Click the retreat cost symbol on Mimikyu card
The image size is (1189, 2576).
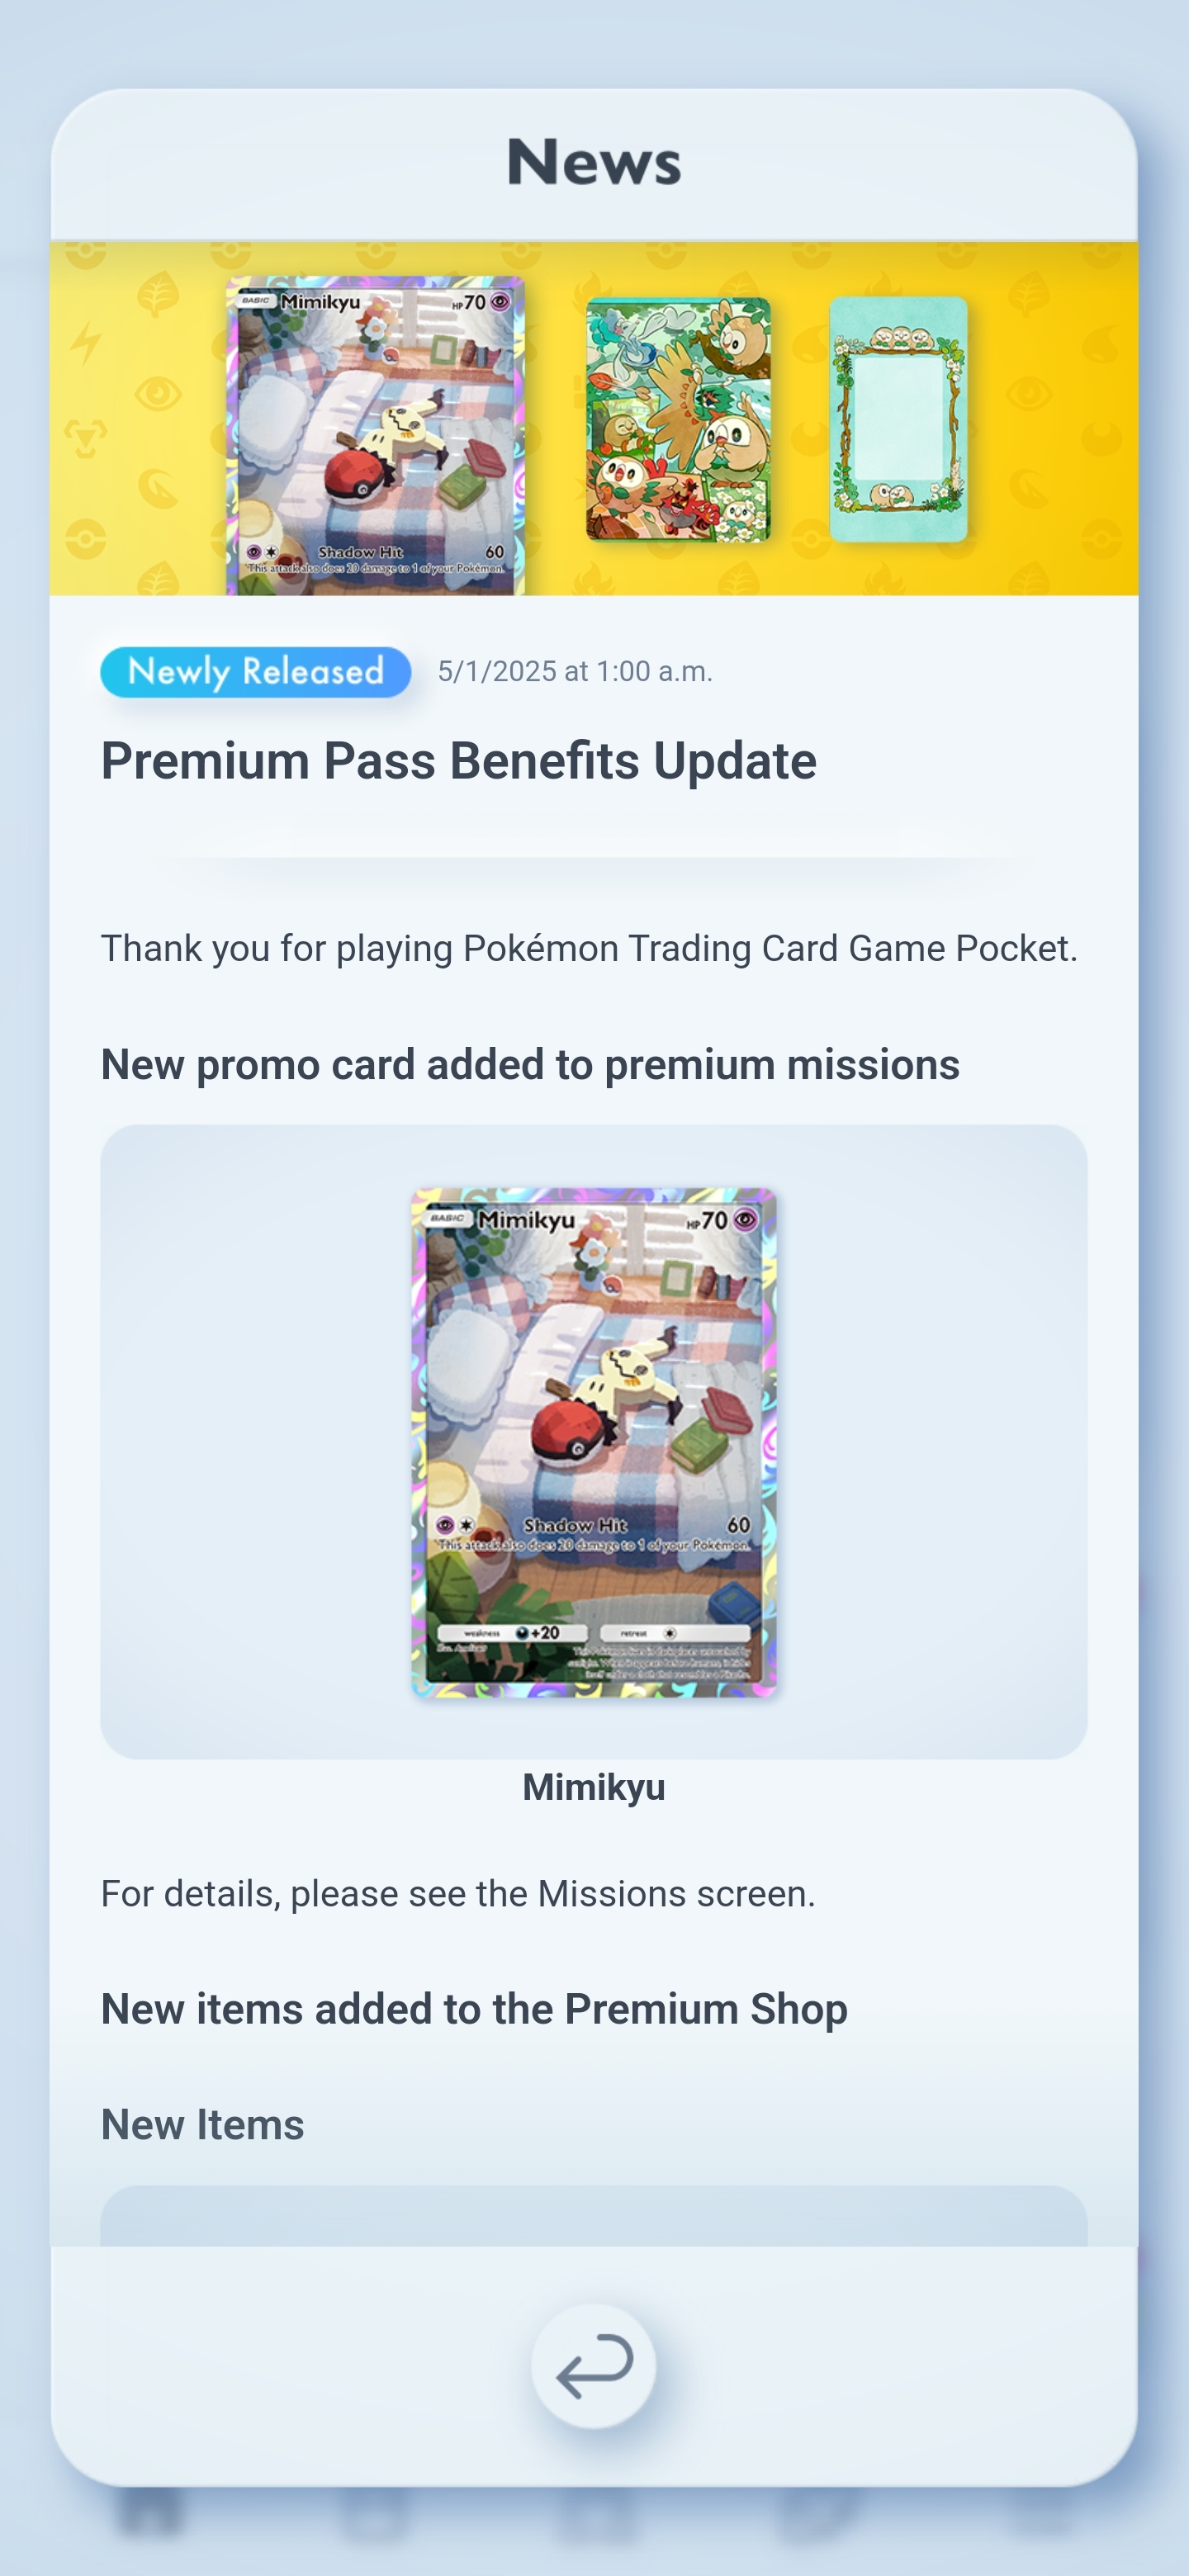tap(670, 1633)
